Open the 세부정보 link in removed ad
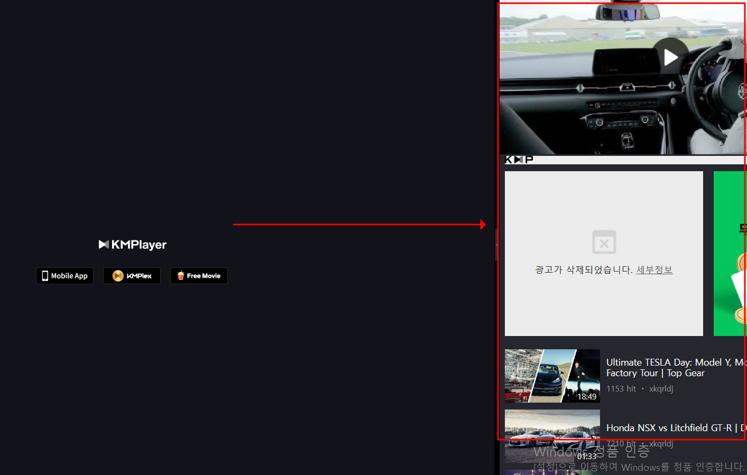The height and width of the screenshot is (475, 747). [654, 270]
